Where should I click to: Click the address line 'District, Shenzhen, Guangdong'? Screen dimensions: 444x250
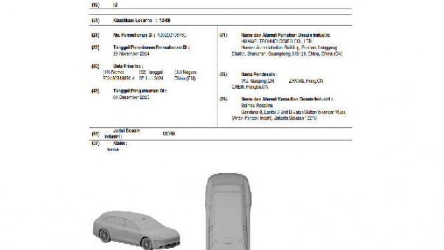[262, 53]
